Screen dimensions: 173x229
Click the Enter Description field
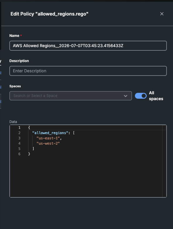[x=88, y=71]
